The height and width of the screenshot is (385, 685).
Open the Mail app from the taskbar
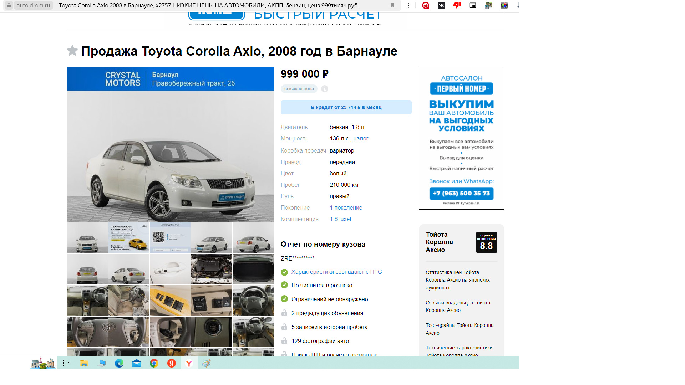136,363
